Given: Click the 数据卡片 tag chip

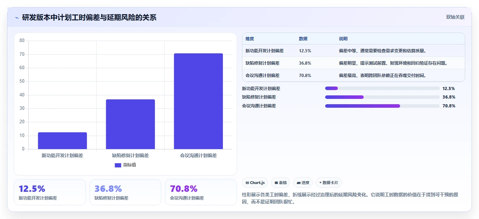Looking at the screenshot, I should click(329, 183).
